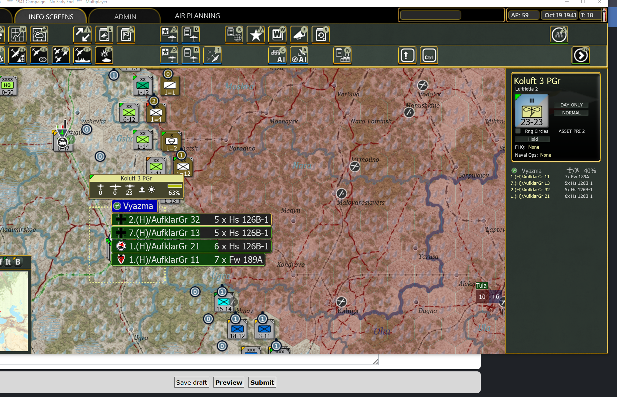617x397 pixels.
Task: Click 2.(H)/AufklarGr 32 in right panel
Action: pos(530,190)
